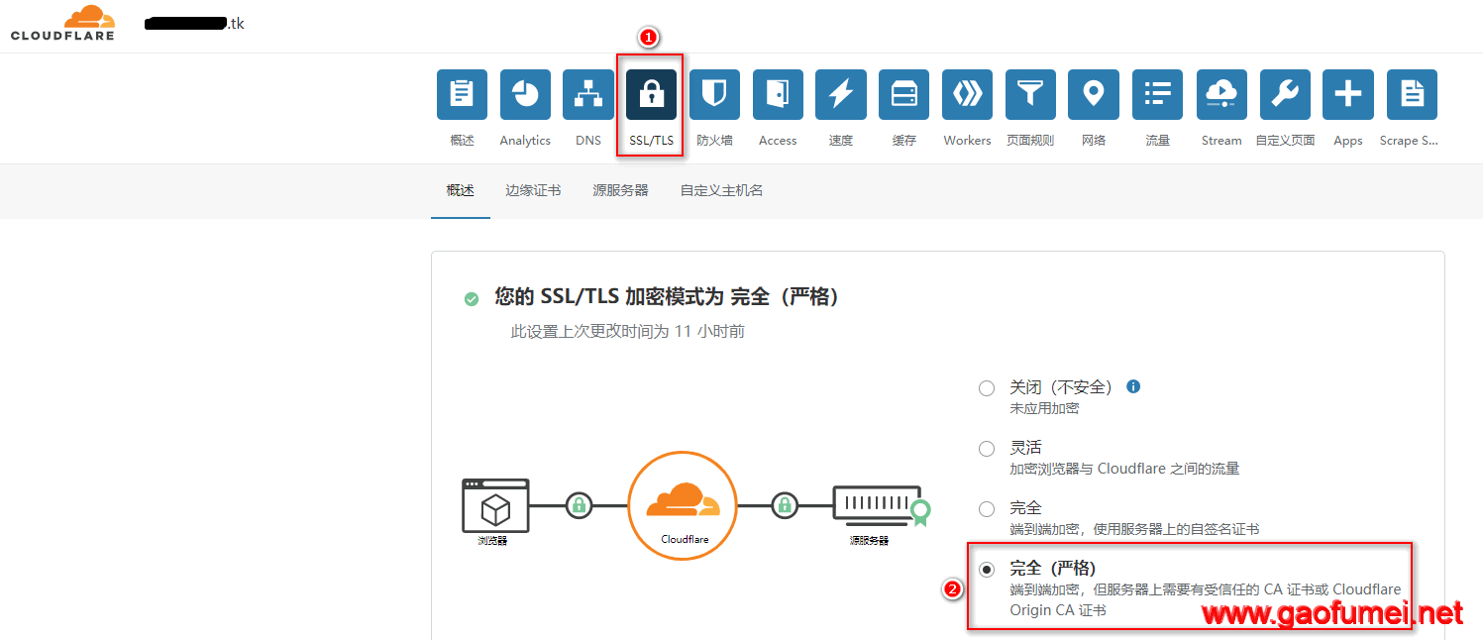This screenshot has width=1483, height=640.
Task: Click the 源服务器 server diagram icon
Action: (882, 506)
